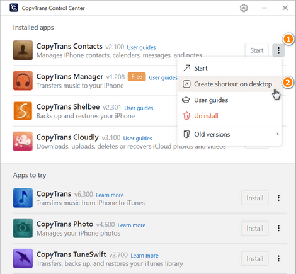Click the 'Apps to try' heading
Image resolution: width=296 pixels, height=274 pixels.
click(x=30, y=175)
